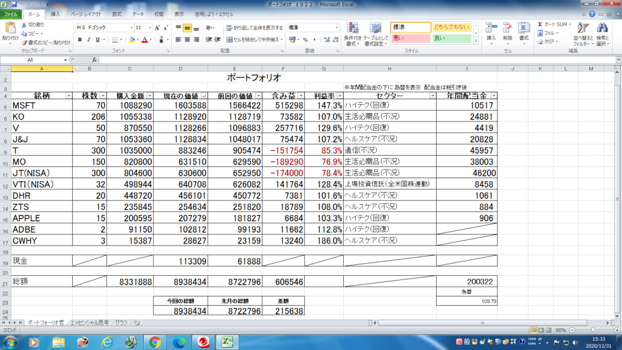Toggle align text right
622x350 pixels.
pos(196,39)
